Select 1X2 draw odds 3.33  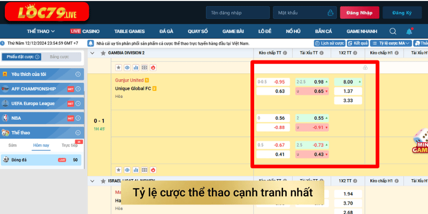(348, 101)
